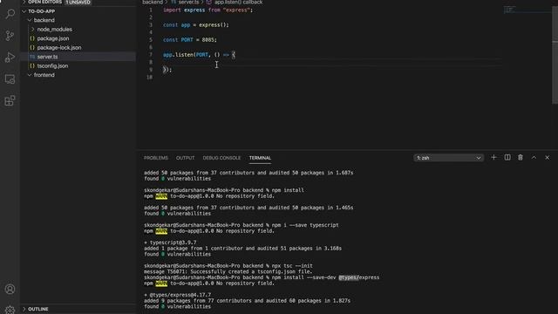558x314 pixels.
Task: Click "app.listen" in the editor
Action: 178,55
